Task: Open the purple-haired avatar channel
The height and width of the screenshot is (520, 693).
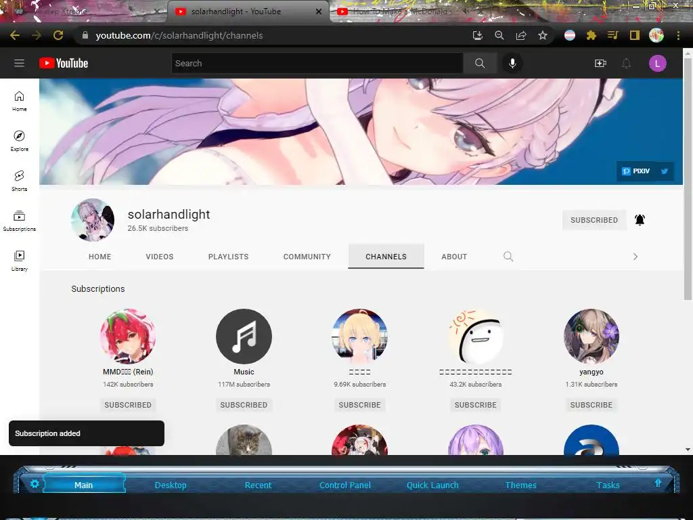Action: coord(476,440)
